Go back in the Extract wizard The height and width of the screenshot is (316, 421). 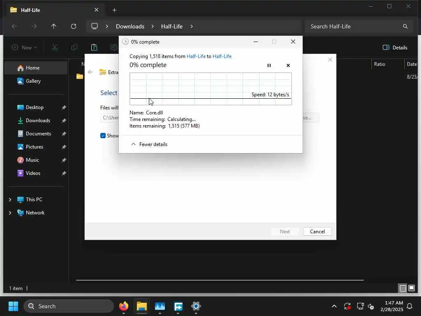click(x=90, y=72)
